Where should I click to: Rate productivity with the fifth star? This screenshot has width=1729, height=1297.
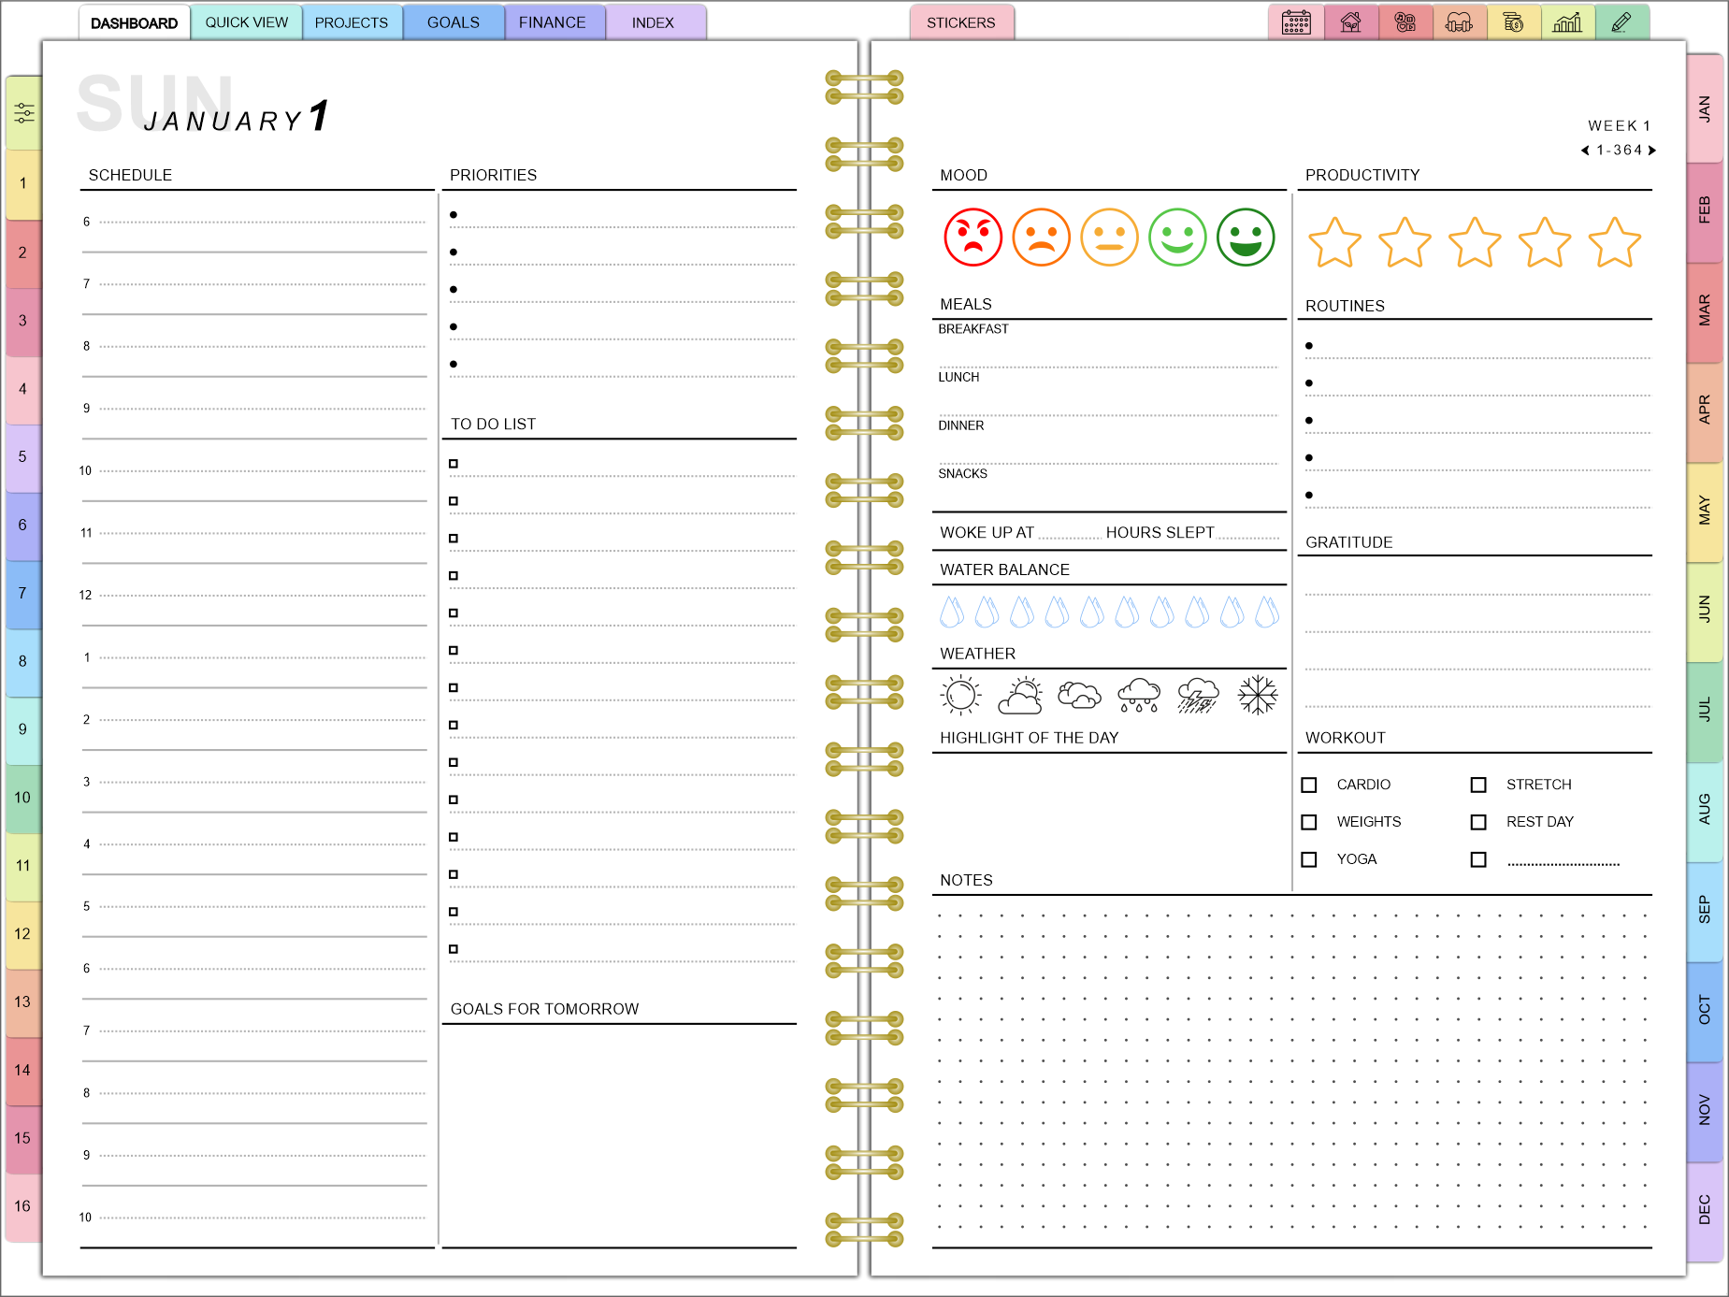pos(1615,242)
